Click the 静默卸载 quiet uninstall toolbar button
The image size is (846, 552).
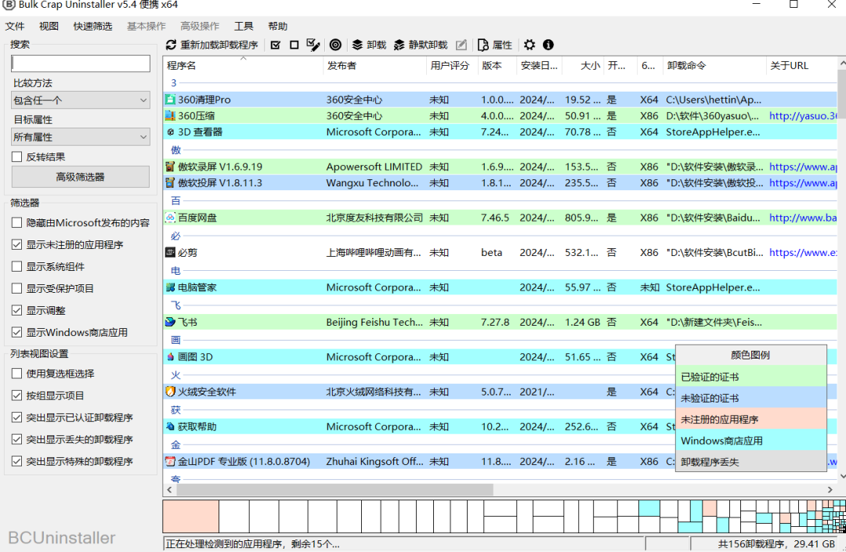point(421,45)
